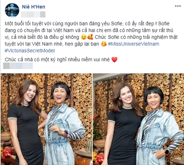Viewport: 184px width, 165px height.
Task: Click the blurred timestamp under the name
Action: click(33, 14)
